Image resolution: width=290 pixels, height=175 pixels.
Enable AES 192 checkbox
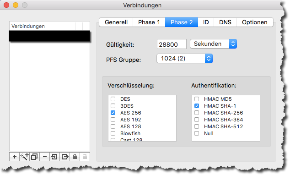[x=113, y=120]
